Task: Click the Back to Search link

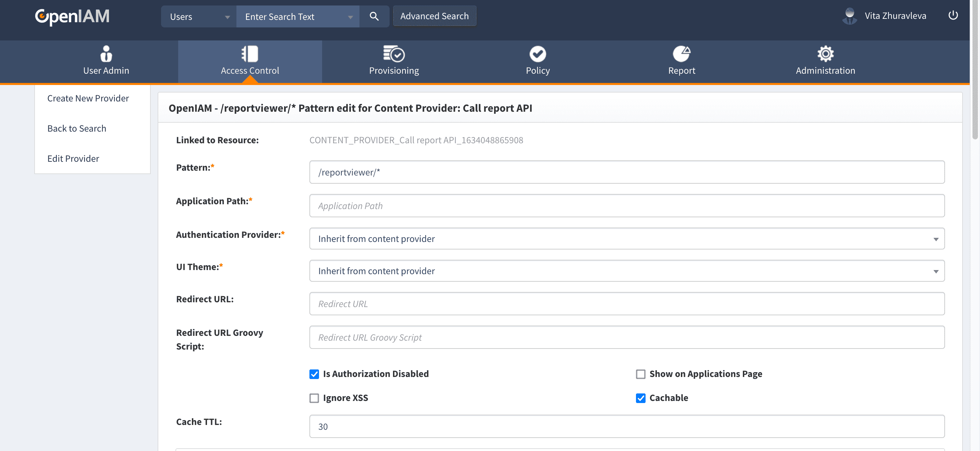Action: (x=76, y=128)
